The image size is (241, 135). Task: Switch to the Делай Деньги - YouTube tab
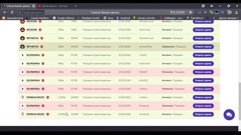tap(53, 6)
